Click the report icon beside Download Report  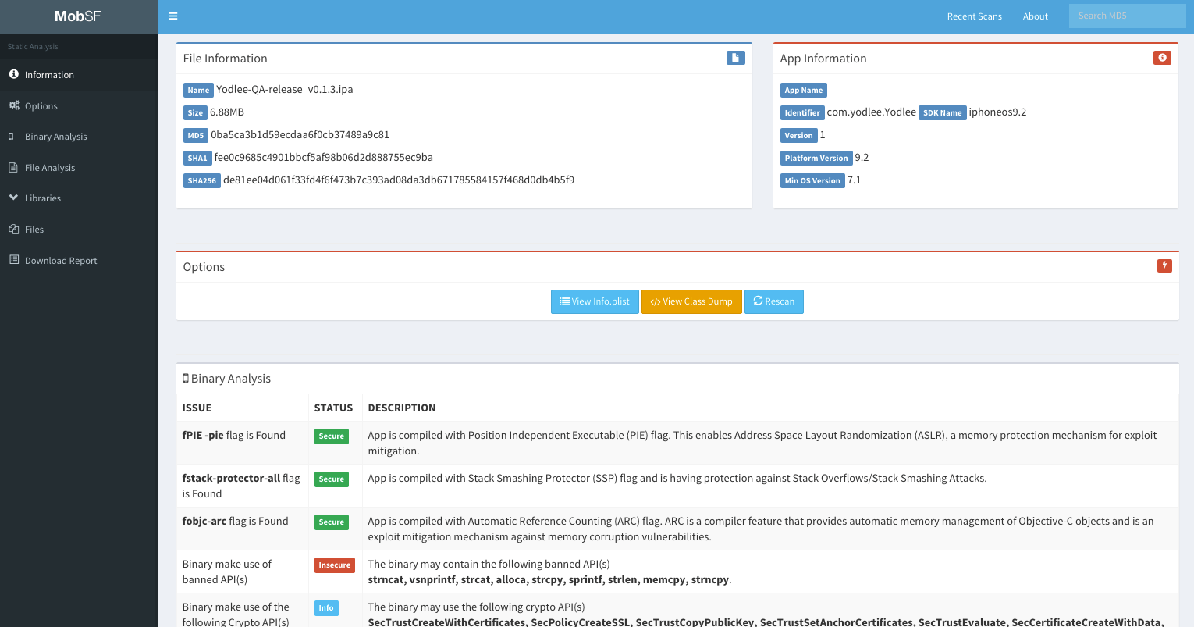tap(13, 260)
